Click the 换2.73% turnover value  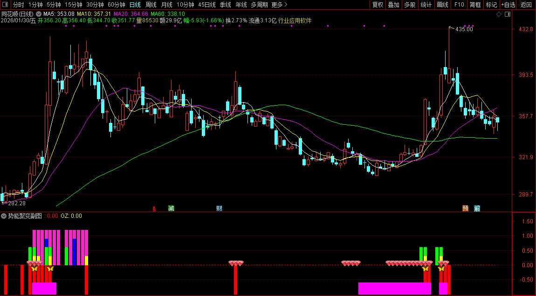[236, 20]
